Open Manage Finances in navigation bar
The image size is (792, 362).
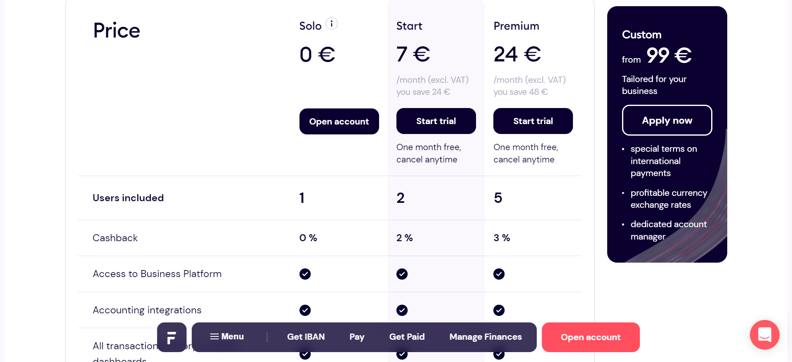[x=486, y=337]
